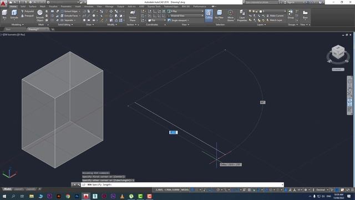Close the command line with its X icon
The height and width of the screenshot is (200, 355).
pyautogui.click(x=74, y=185)
